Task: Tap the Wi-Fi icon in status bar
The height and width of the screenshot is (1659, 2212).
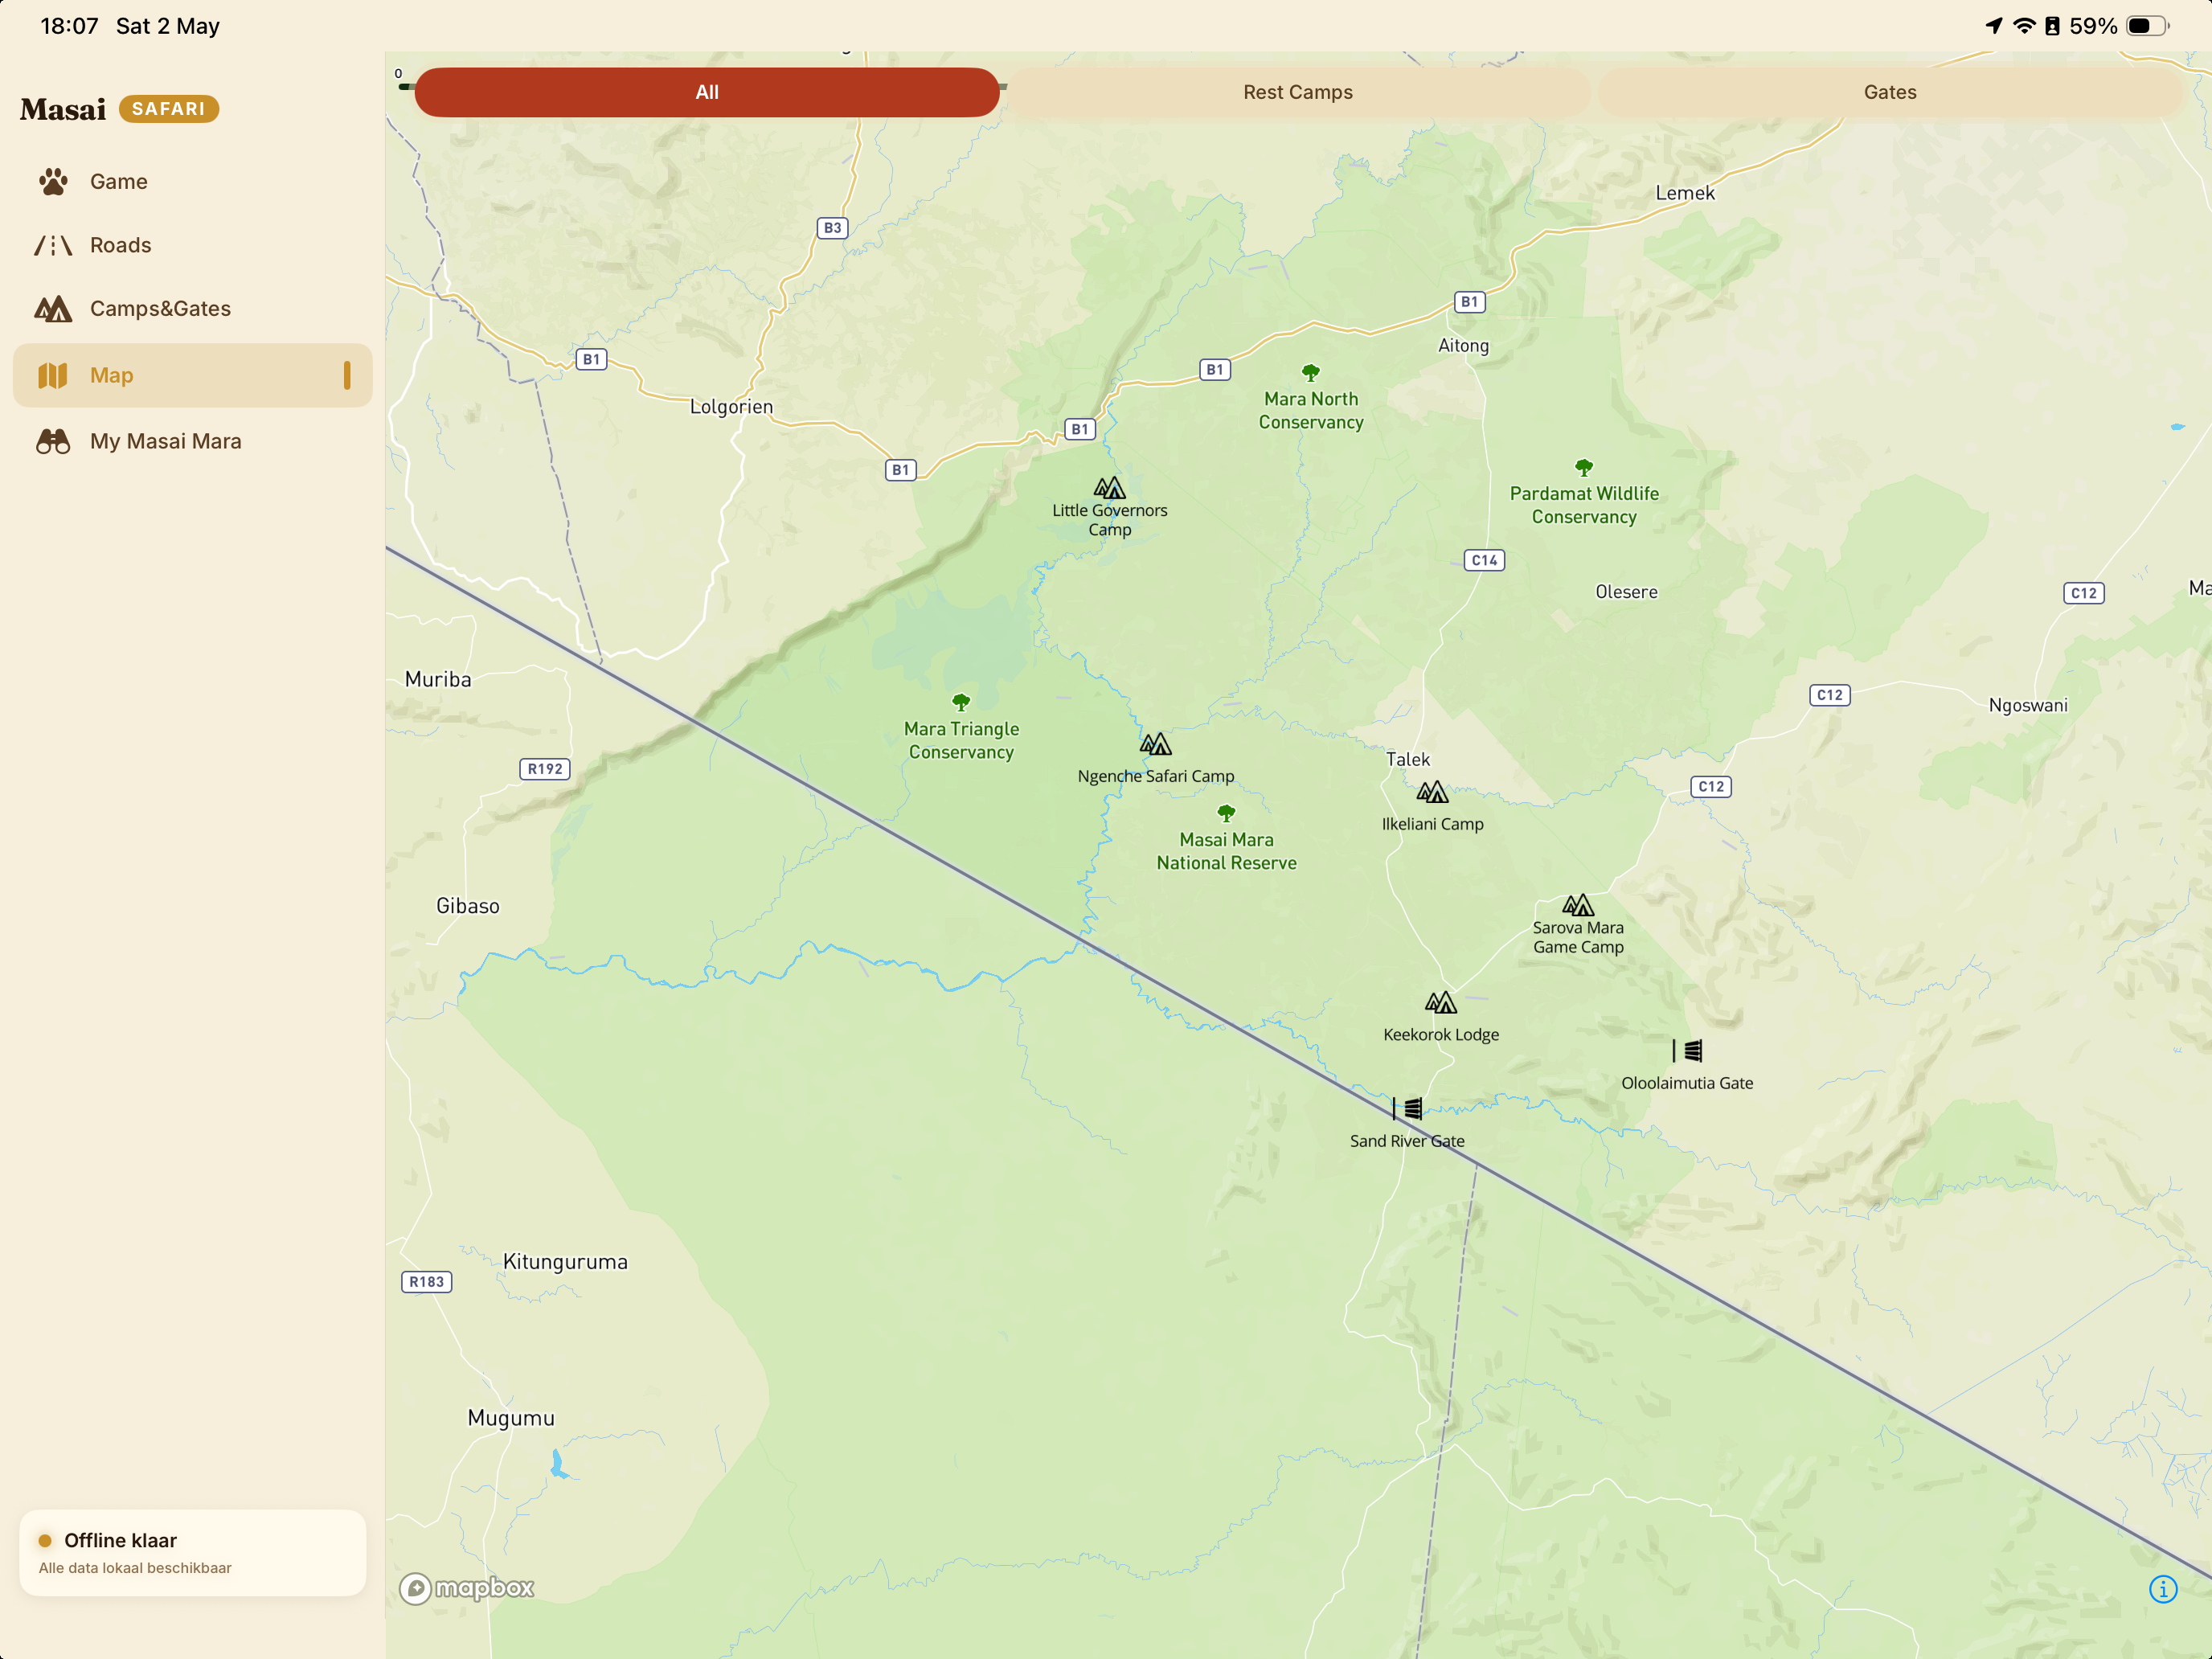Action: (2024, 26)
